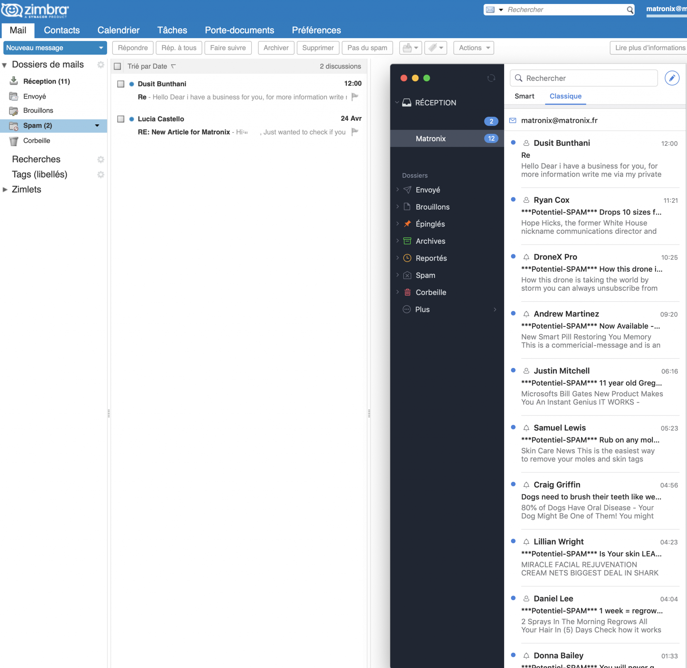Open the Reportés snoozed folder
This screenshot has height=668, width=687.
pyautogui.click(x=431, y=258)
